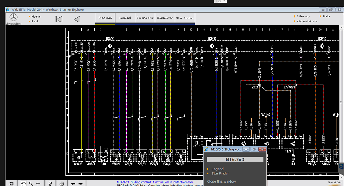
Task: Select injector Y76/6 symbol
Action: (x=180, y=156)
